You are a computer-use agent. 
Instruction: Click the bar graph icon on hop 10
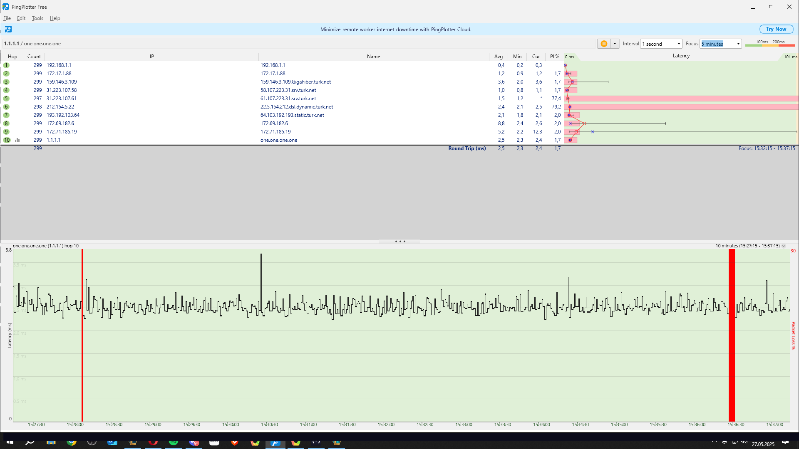17,140
